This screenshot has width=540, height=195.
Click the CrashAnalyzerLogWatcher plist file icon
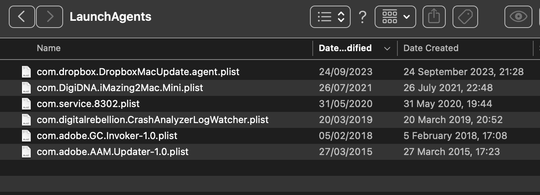[x=26, y=120]
